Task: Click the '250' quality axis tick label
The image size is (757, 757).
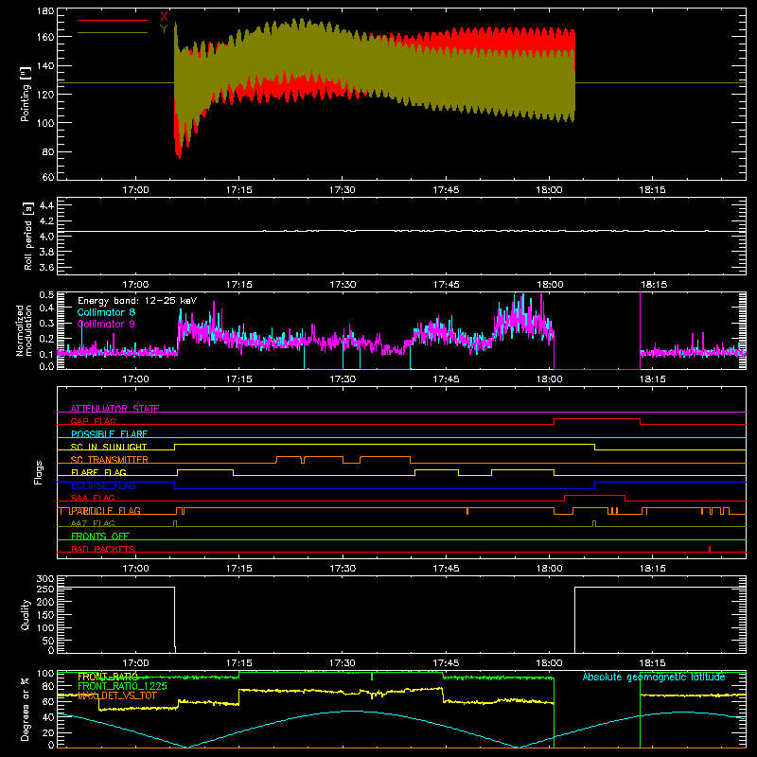Action: point(45,590)
